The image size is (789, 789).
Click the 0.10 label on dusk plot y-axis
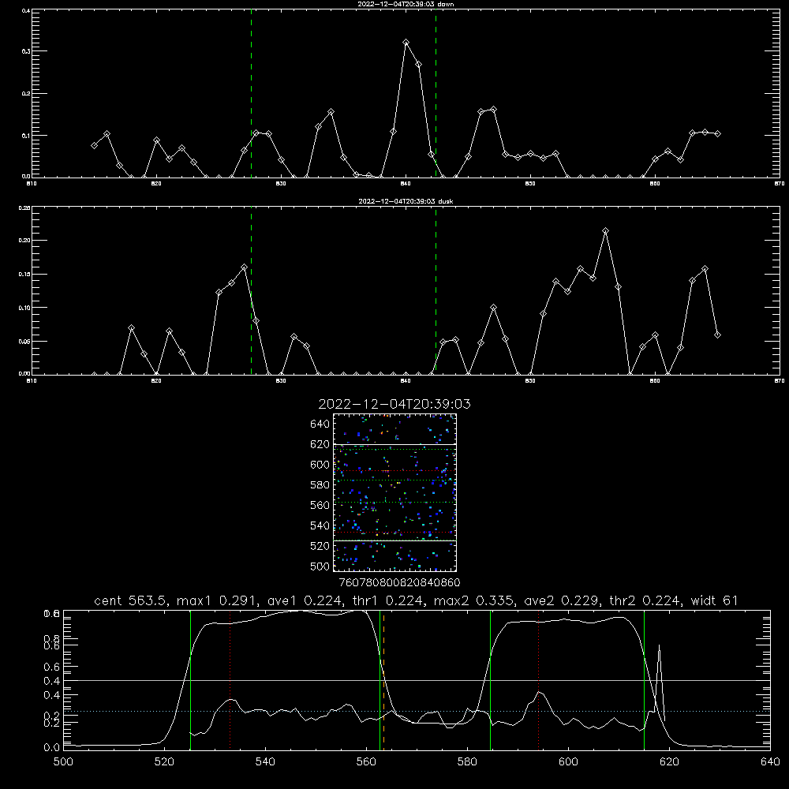click(24, 308)
